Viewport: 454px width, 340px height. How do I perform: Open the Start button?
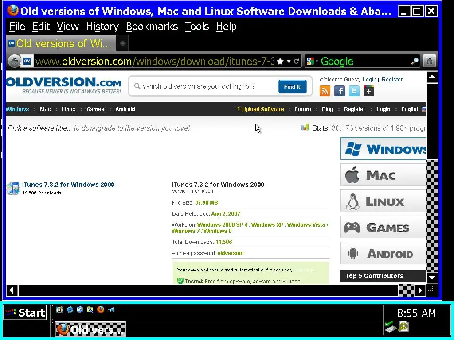25,313
